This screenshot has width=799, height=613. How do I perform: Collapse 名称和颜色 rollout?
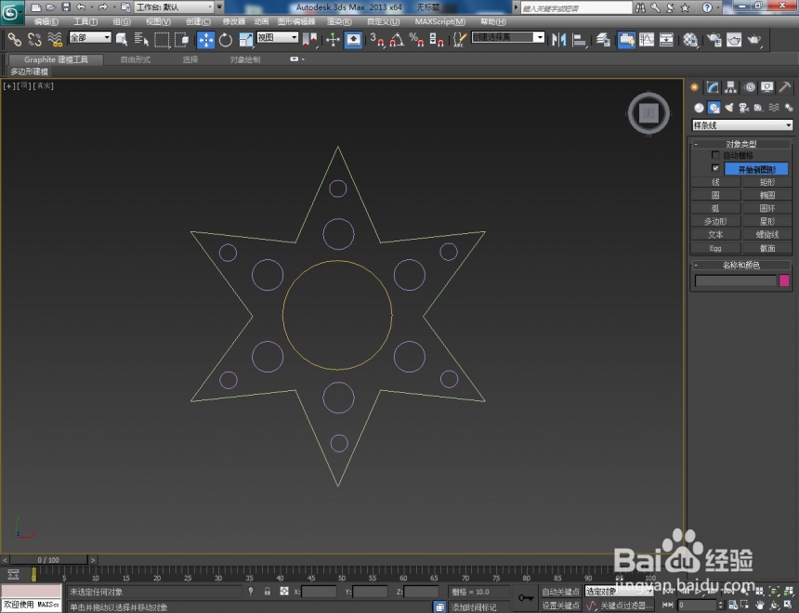pyautogui.click(x=740, y=265)
